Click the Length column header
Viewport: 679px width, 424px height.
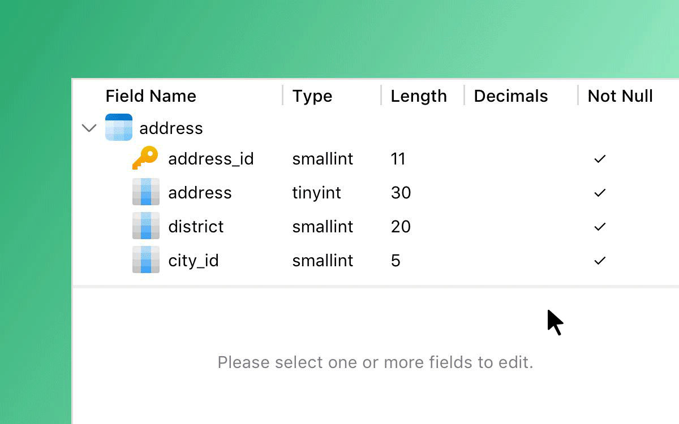[x=419, y=96]
